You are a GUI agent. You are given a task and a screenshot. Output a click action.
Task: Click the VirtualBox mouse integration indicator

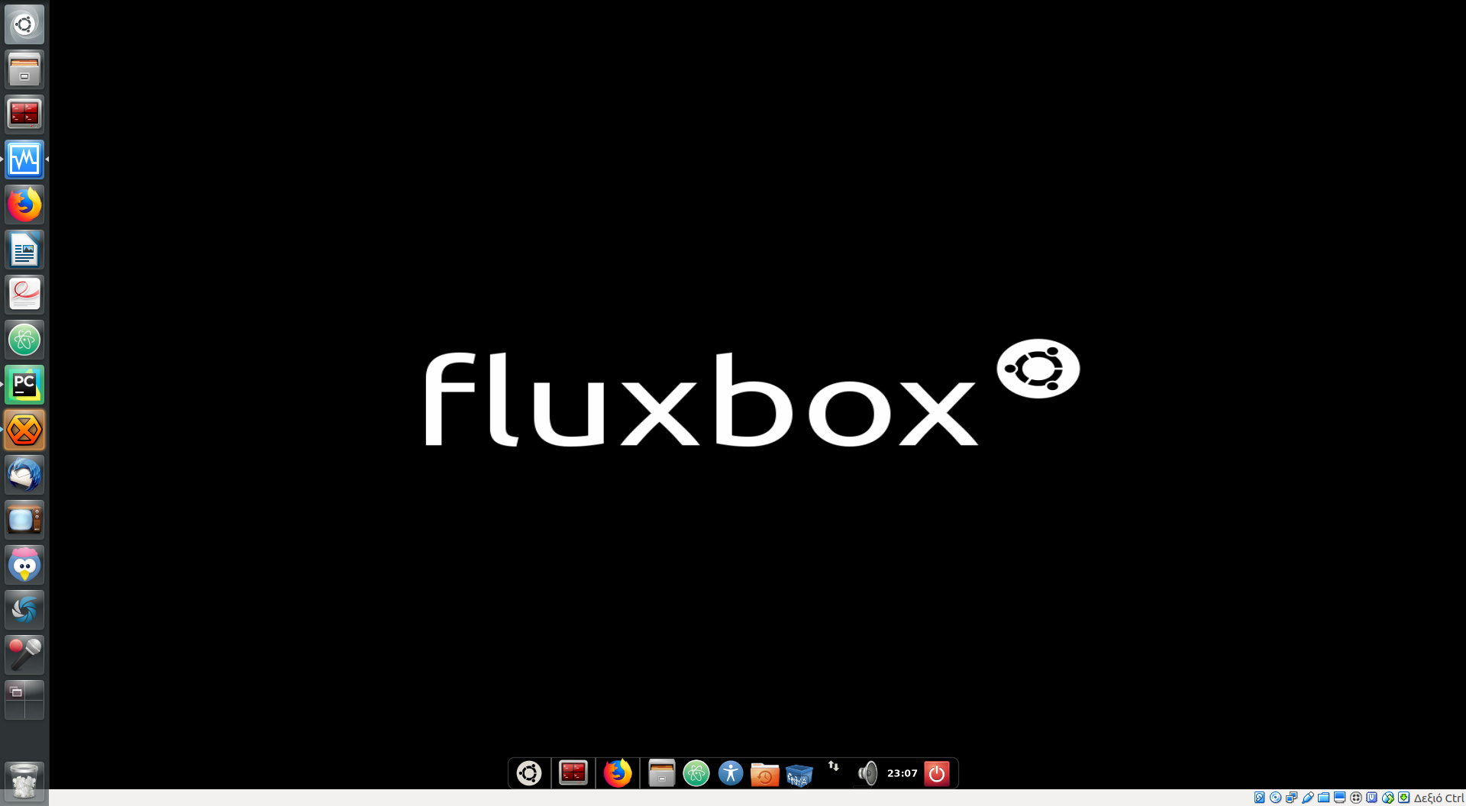(1388, 798)
